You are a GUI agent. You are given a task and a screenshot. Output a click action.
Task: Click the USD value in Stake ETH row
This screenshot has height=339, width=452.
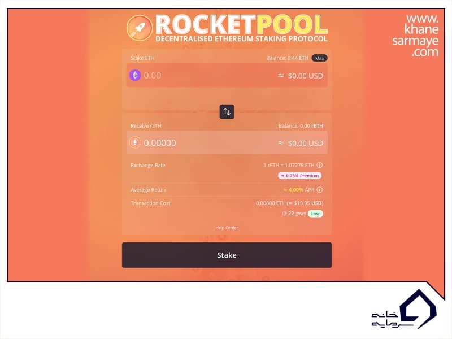(301, 76)
